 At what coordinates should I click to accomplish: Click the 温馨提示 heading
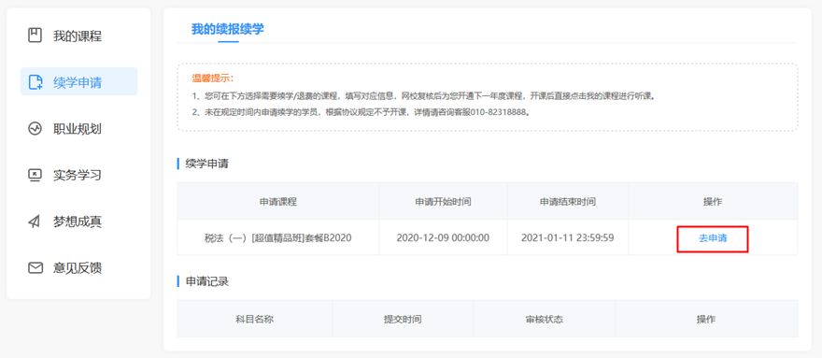[x=213, y=79]
